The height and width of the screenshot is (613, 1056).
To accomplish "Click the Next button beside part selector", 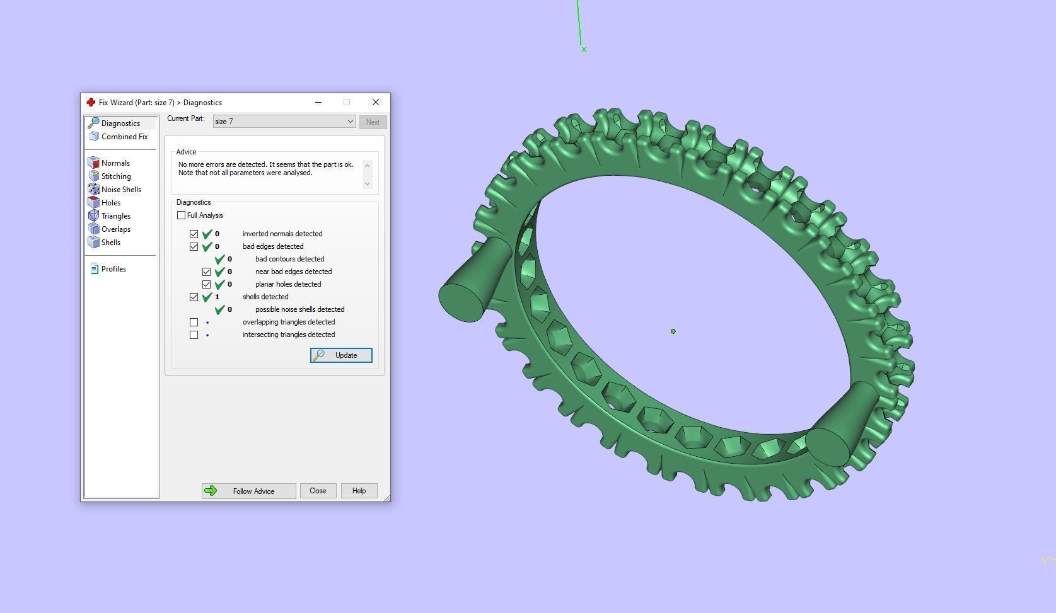I will (x=373, y=122).
